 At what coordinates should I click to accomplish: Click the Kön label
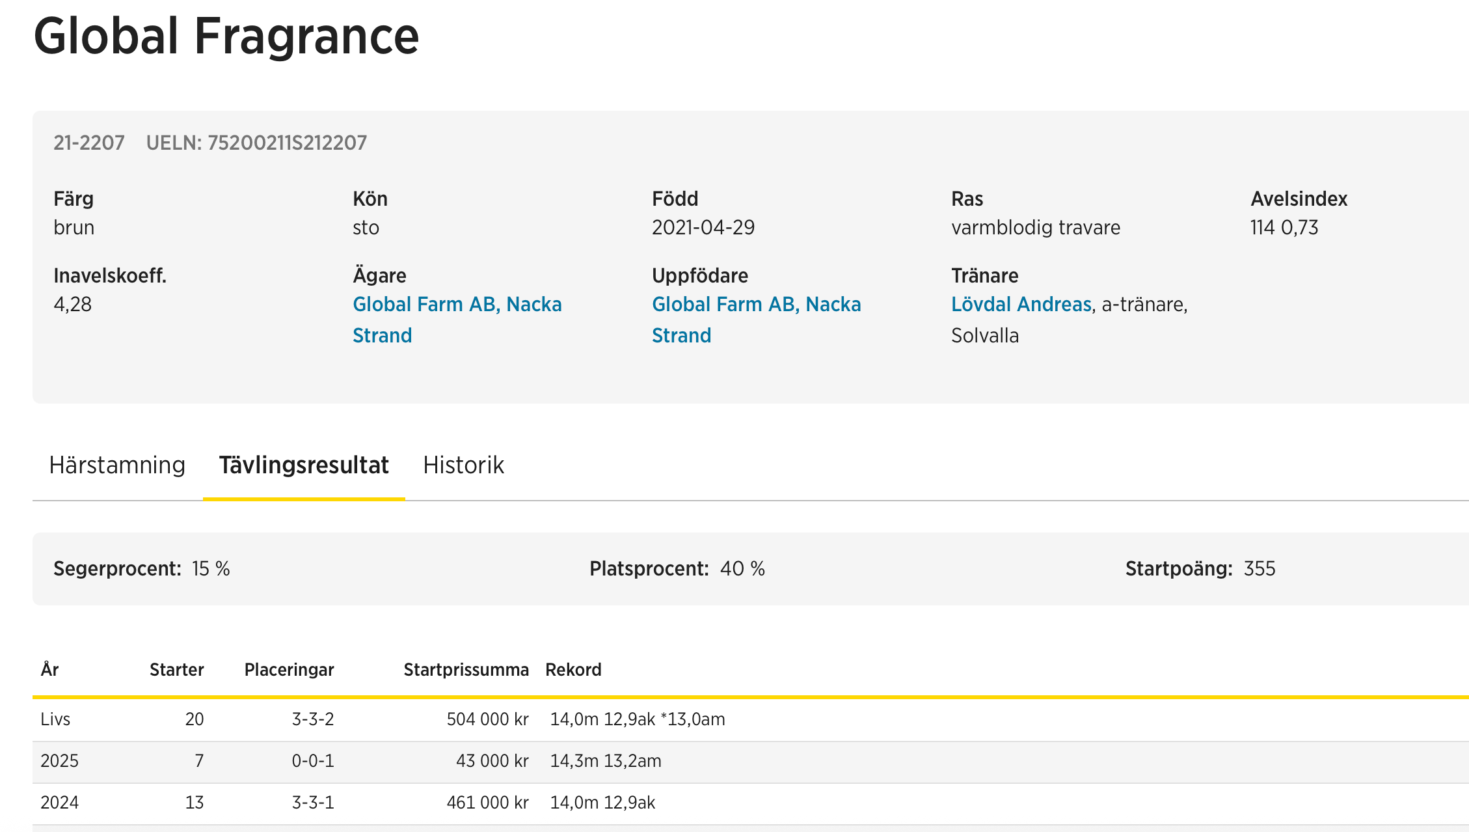370,199
